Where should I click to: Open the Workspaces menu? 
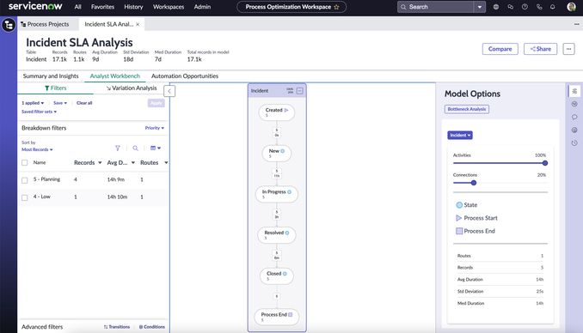point(169,7)
